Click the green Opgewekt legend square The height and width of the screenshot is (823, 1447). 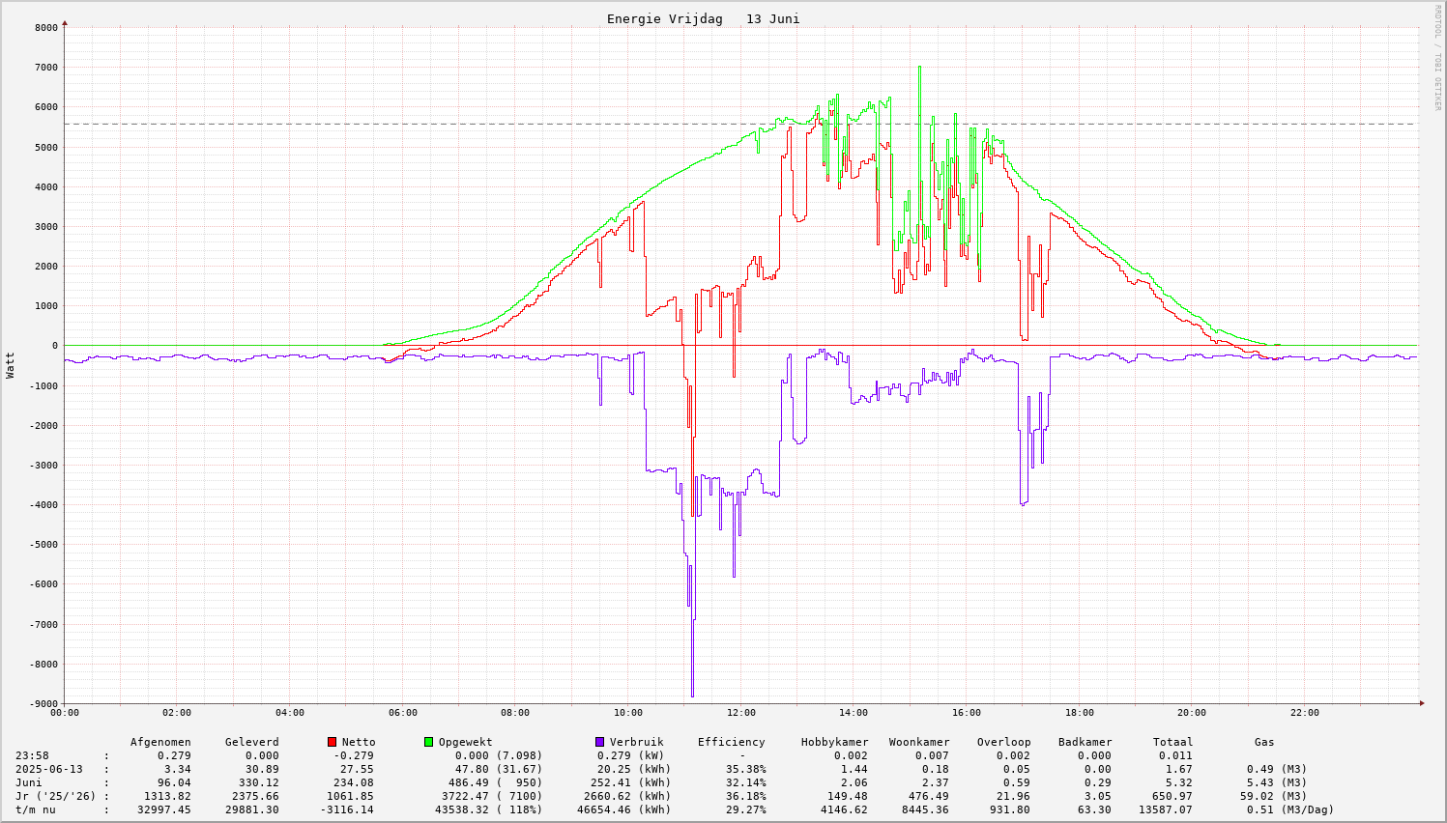tap(428, 742)
